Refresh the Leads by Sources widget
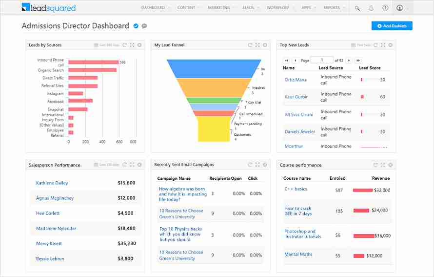Image resolution: width=434 pixels, height=277 pixels. pyautogui.click(x=124, y=45)
